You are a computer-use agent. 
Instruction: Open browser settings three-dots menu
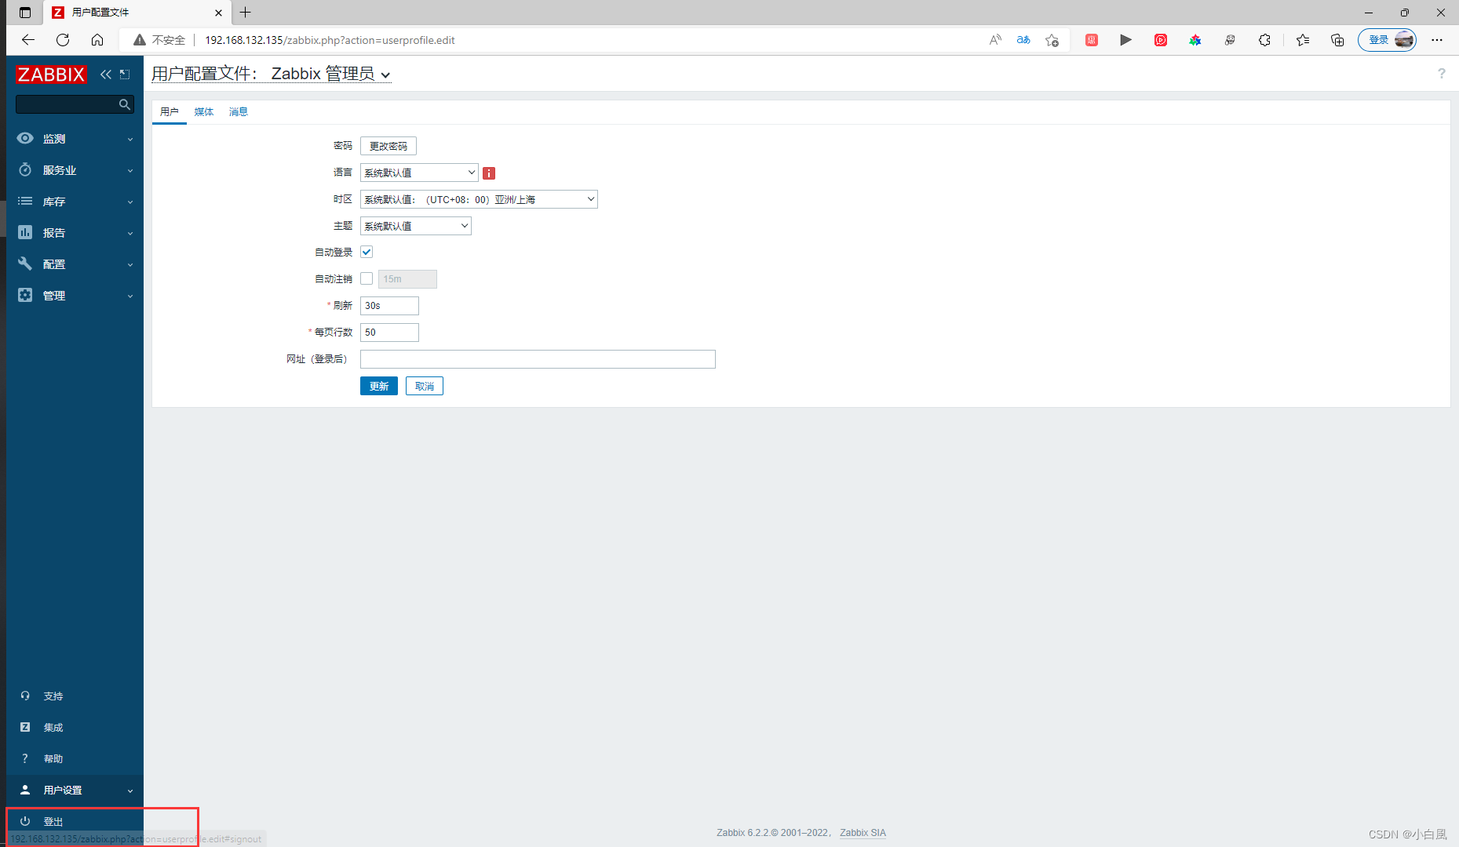(1437, 40)
